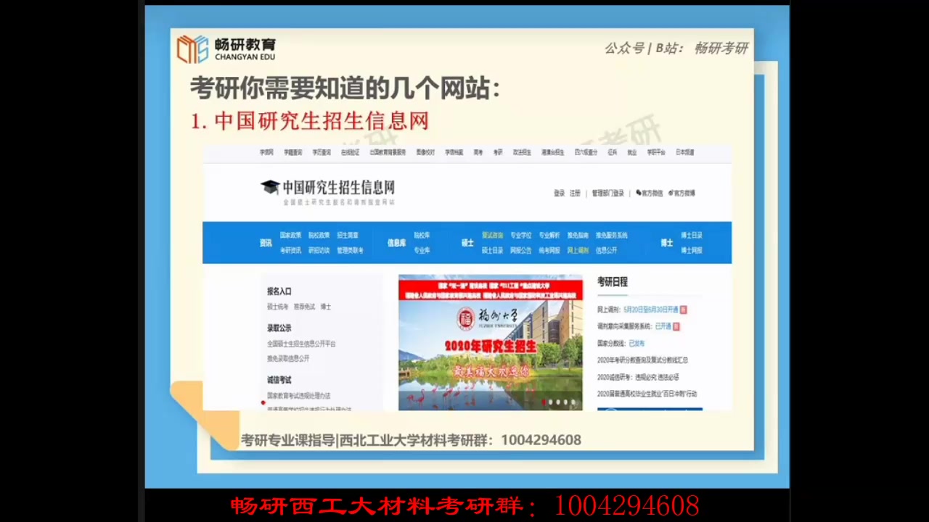Open 专业学位 in blue nav
The image size is (929, 522).
(x=520, y=236)
